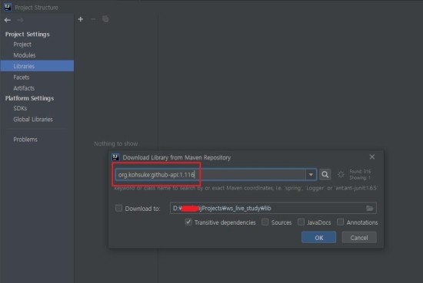Click the magnifier search icon button
The image size is (423, 283).
(x=325, y=175)
